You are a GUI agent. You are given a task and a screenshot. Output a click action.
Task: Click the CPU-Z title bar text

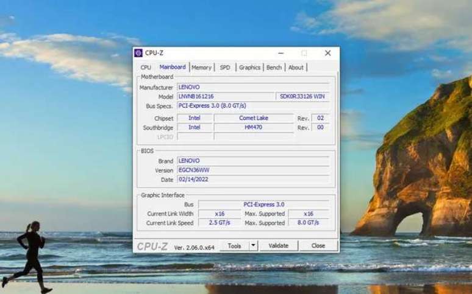point(154,53)
